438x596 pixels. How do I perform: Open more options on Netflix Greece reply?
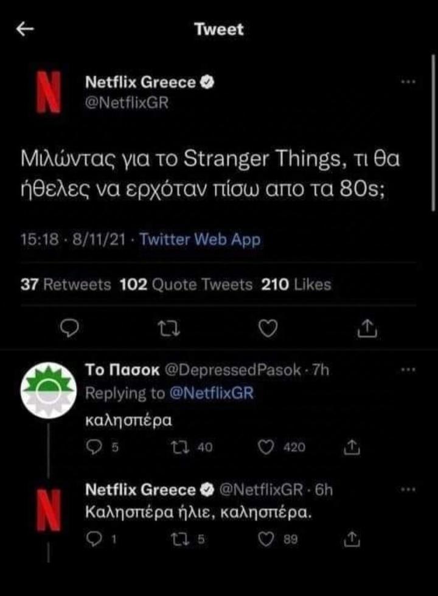coord(408,489)
